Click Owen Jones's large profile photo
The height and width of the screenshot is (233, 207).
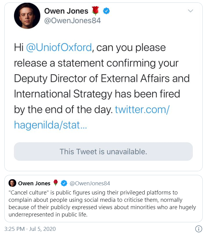(x=27, y=16)
